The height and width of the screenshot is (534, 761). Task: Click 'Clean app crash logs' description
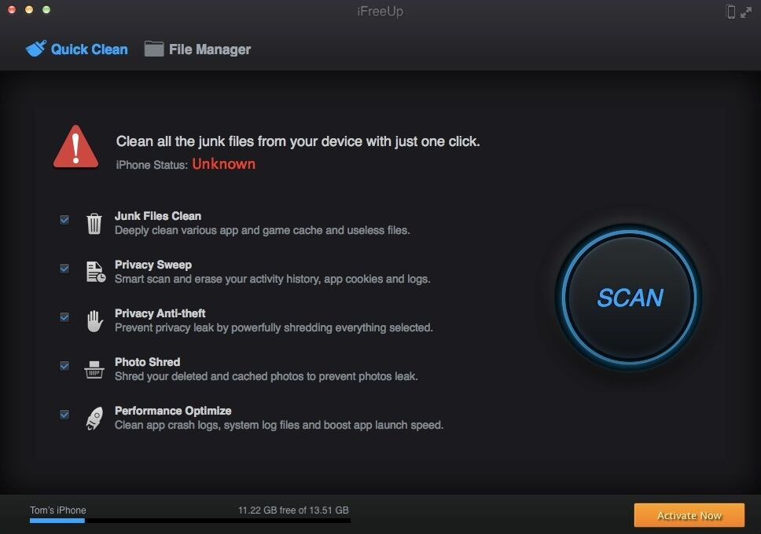click(x=278, y=425)
